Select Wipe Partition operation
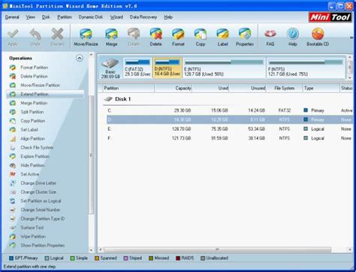 [33, 237]
